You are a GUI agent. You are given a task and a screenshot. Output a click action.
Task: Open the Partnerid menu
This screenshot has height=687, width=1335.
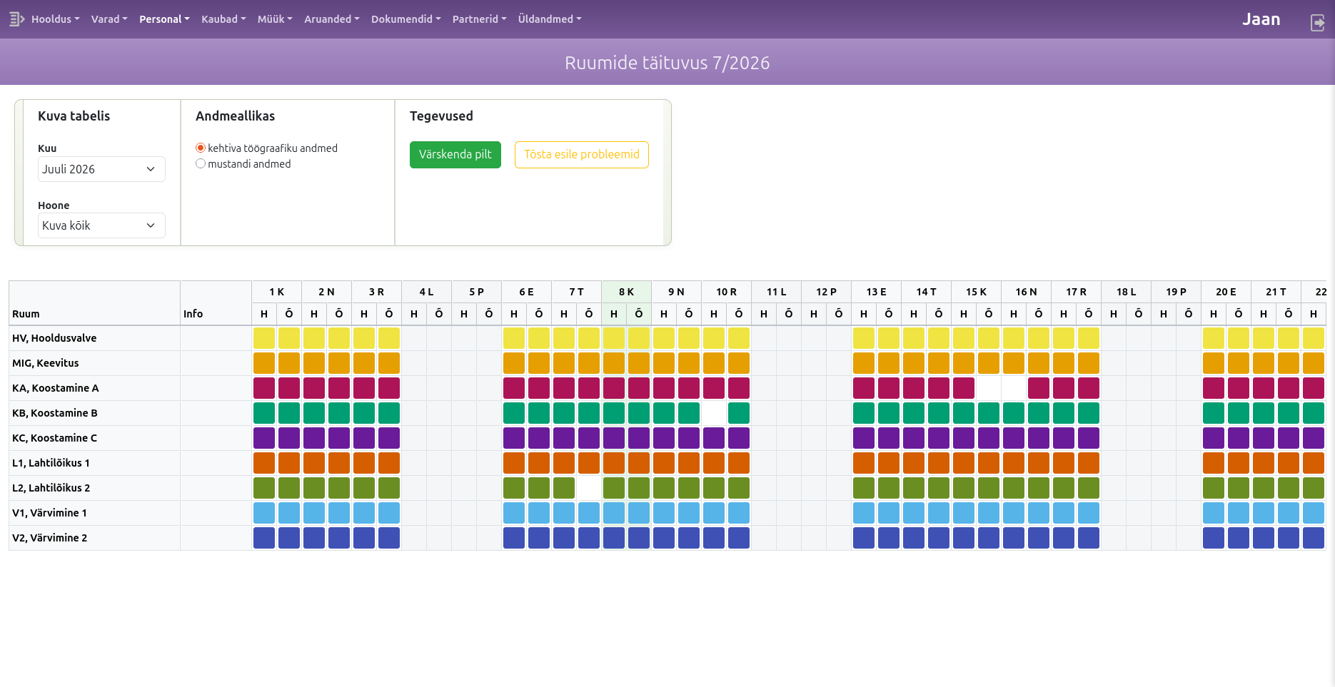pyautogui.click(x=479, y=19)
